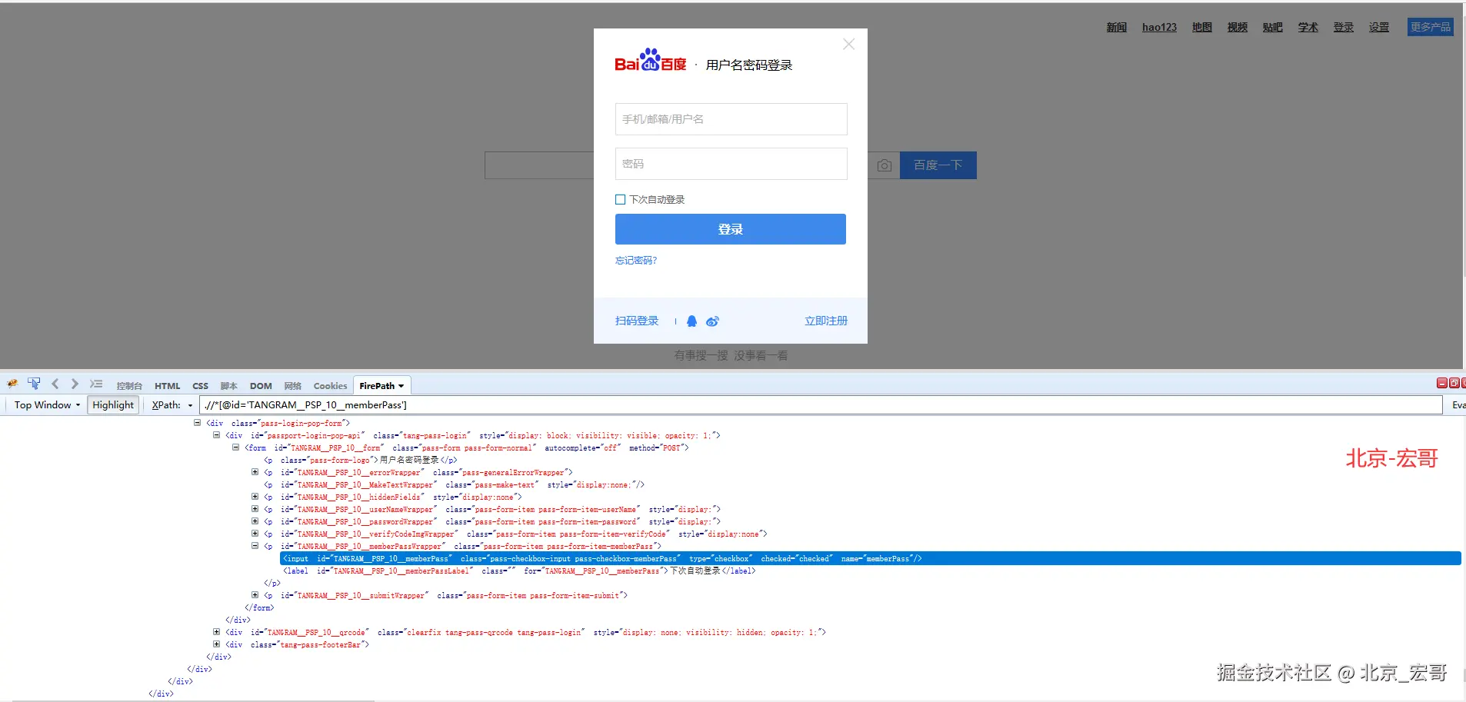Expand the TANGRAM__PSP_10__qrcode div node
1466x702 pixels.
tap(216, 632)
